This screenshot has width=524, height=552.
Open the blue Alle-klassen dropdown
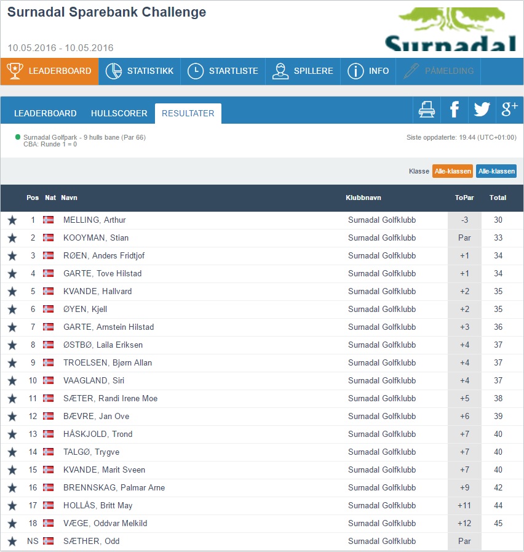pos(496,171)
